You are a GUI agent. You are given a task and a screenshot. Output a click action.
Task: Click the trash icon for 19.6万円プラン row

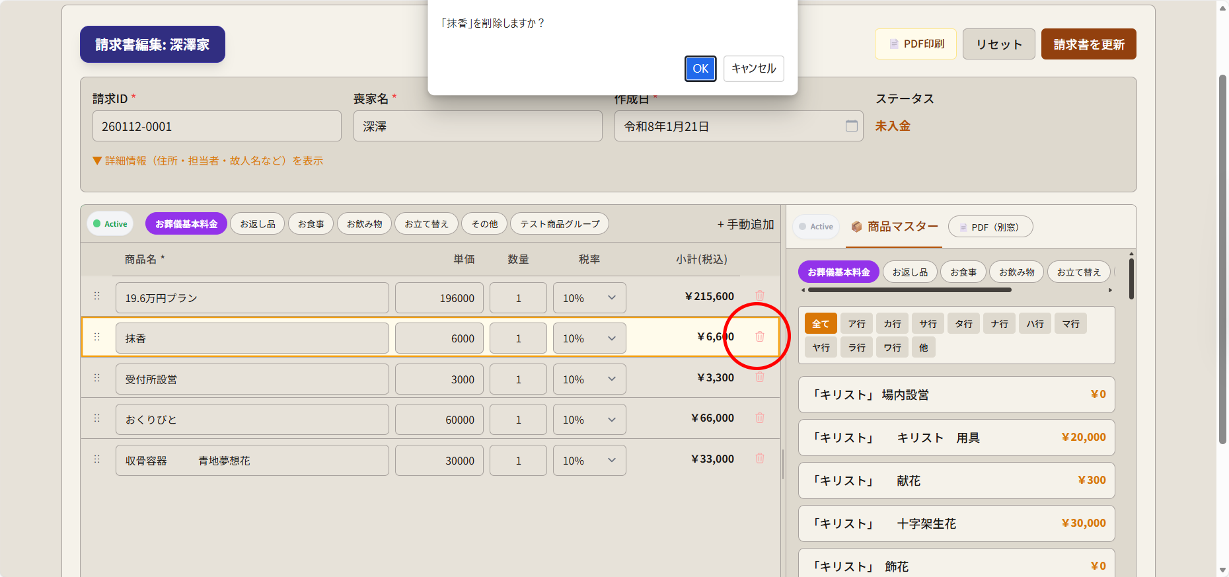pos(760,295)
